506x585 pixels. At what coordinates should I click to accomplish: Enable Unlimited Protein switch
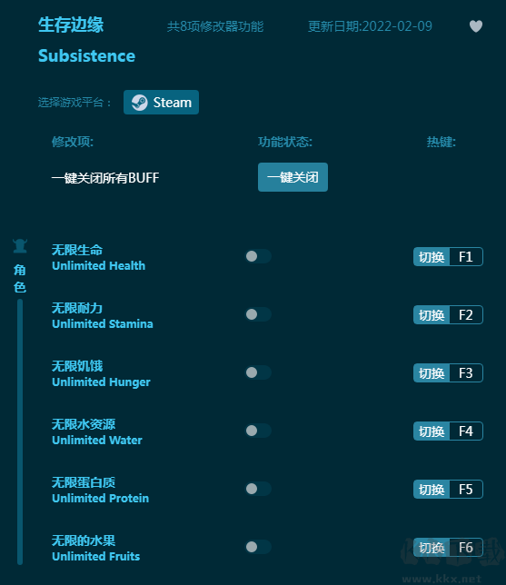(x=258, y=489)
